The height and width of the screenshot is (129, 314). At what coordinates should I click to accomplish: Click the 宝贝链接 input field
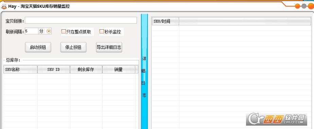pos(81,20)
